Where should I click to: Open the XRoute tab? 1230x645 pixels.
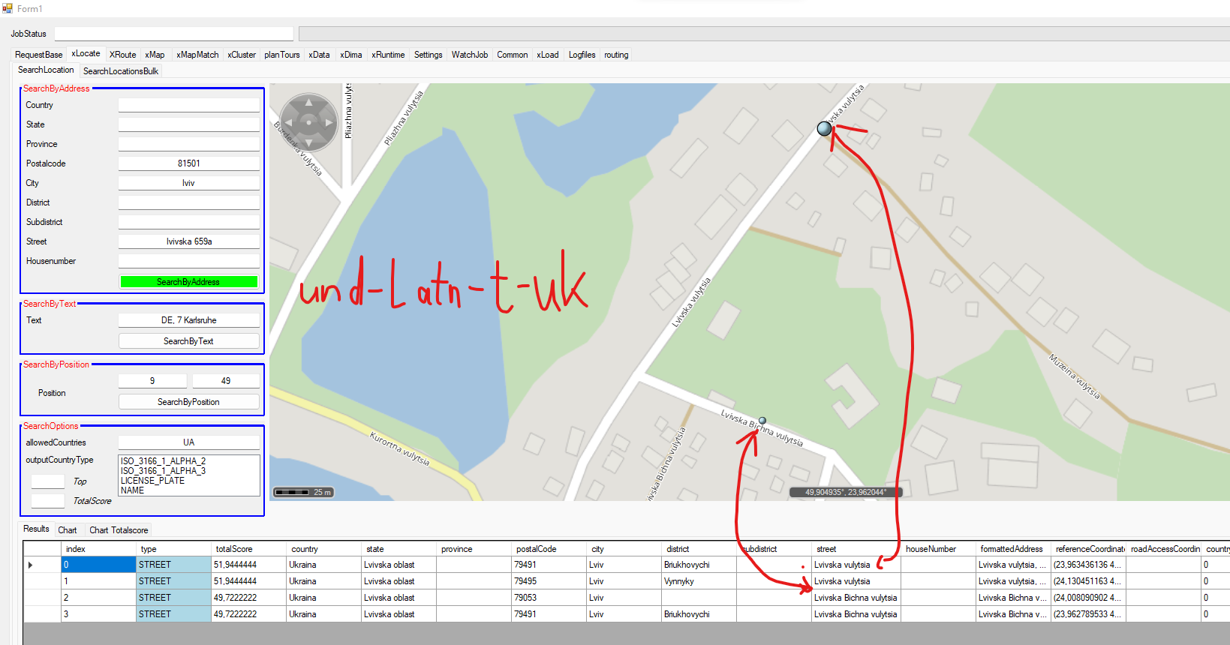122,55
